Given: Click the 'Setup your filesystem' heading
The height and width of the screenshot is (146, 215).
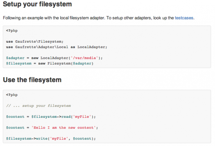Looking at the screenshot, I should coord(37,4).
